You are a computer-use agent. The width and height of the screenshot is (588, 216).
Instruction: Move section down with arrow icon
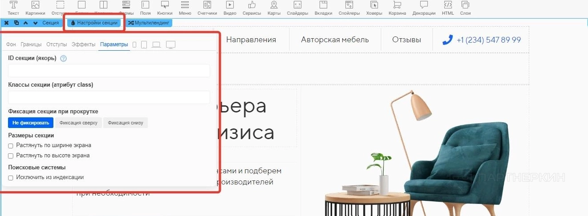pyautogui.click(x=35, y=23)
